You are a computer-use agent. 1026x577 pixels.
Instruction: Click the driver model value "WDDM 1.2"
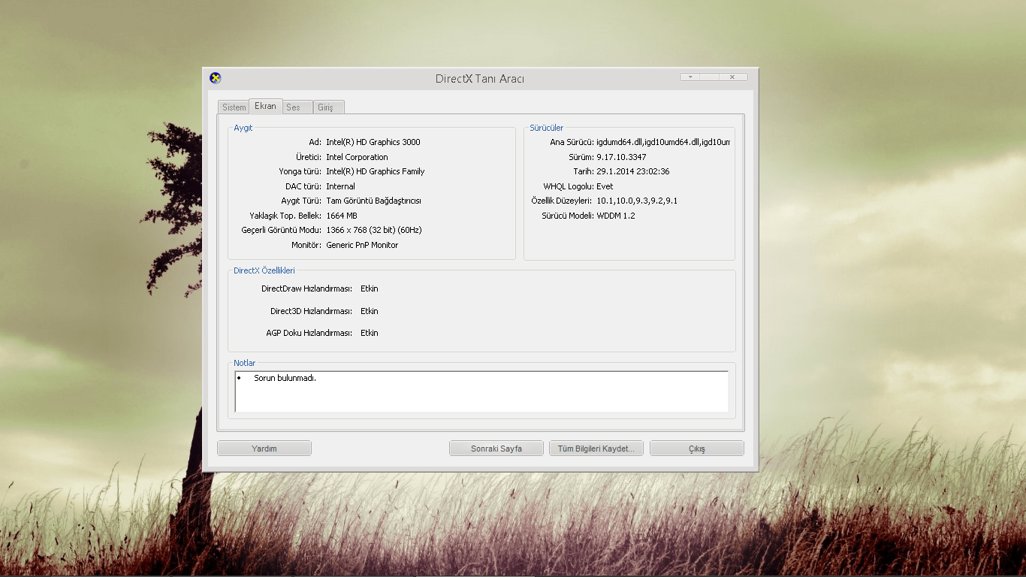pyautogui.click(x=617, y=216)
